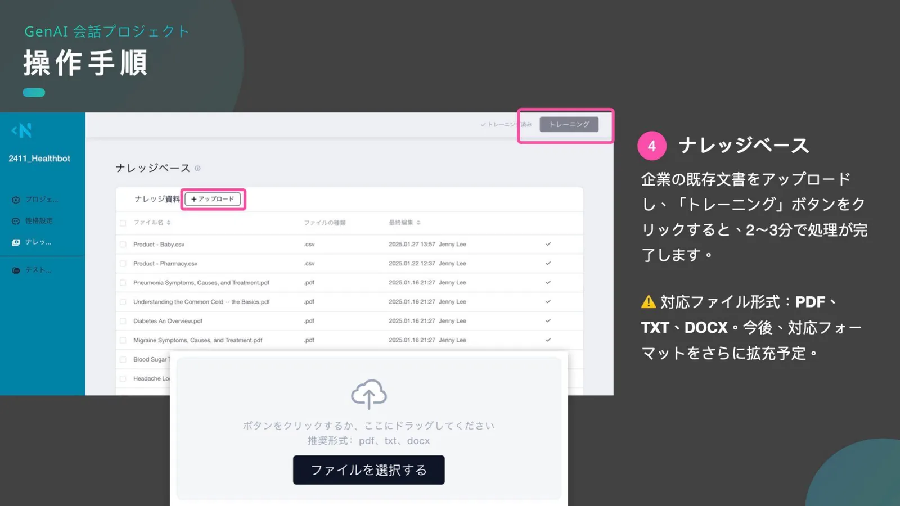Click the ファイルの種類 column header
Screen dimensions: 900x506
325,223
